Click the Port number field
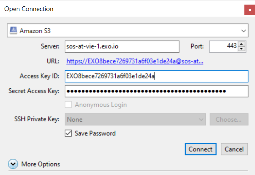The image size is (255, 175). 223,46
